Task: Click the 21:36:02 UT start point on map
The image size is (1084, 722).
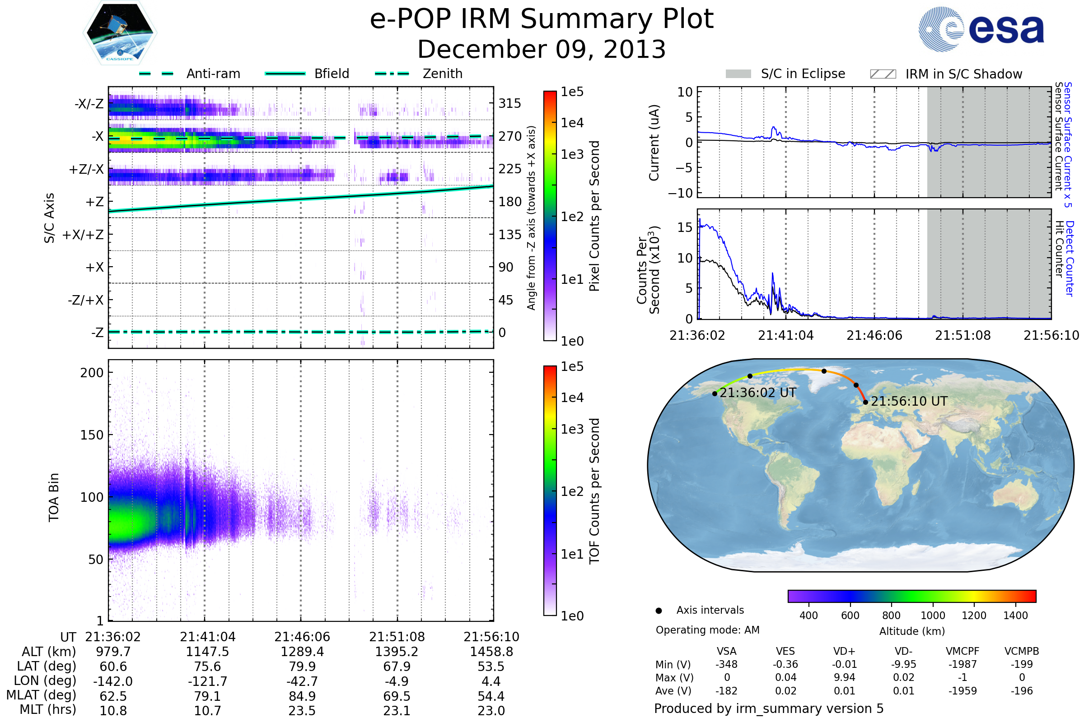Action: point(715,393)
